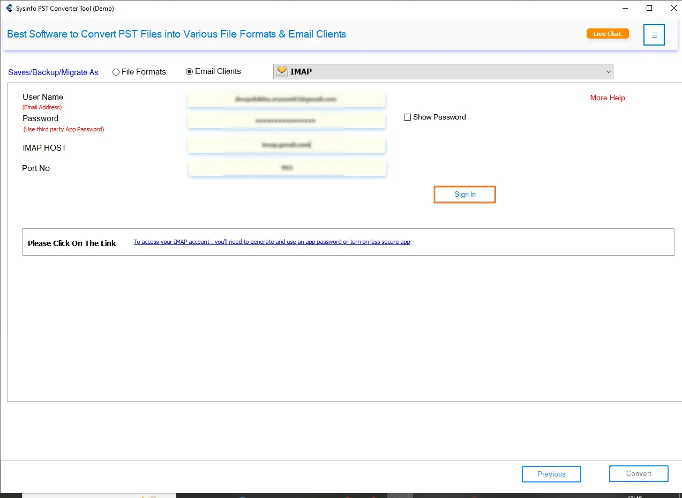Image resolution: width=682 pixels, height=498 pixels.
Task: Open the hamburger menu icon
Action: (x=654, y=35)
